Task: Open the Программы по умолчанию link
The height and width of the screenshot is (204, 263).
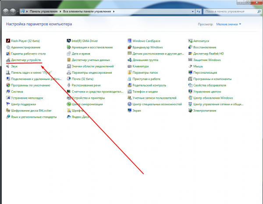Action: pos(31,85)
